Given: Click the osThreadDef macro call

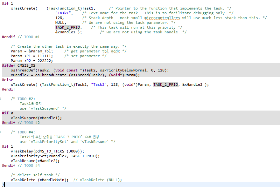Looking at the screenshot, I should pos(90,70).
